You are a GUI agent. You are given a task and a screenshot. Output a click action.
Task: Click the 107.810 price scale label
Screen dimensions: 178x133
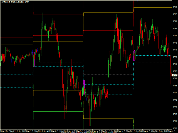coord(175,35)
